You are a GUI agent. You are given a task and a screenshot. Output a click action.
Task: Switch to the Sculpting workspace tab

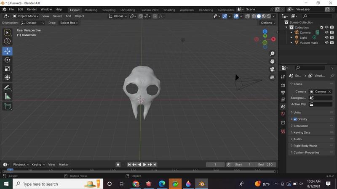109,10
